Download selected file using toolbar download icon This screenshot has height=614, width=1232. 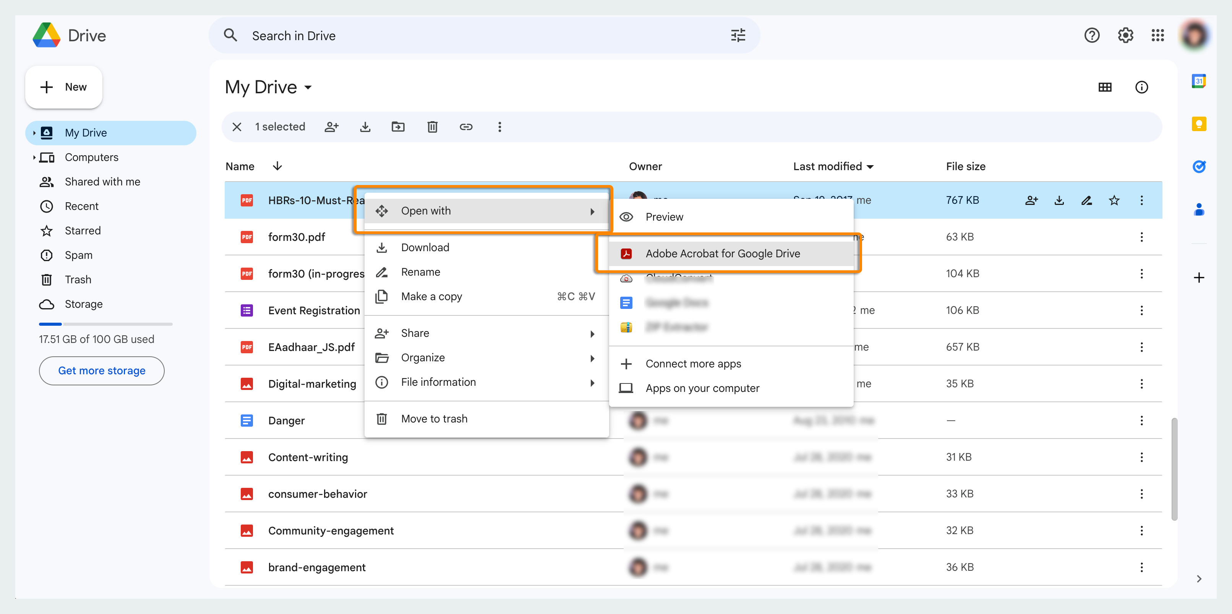click(365, 127)
